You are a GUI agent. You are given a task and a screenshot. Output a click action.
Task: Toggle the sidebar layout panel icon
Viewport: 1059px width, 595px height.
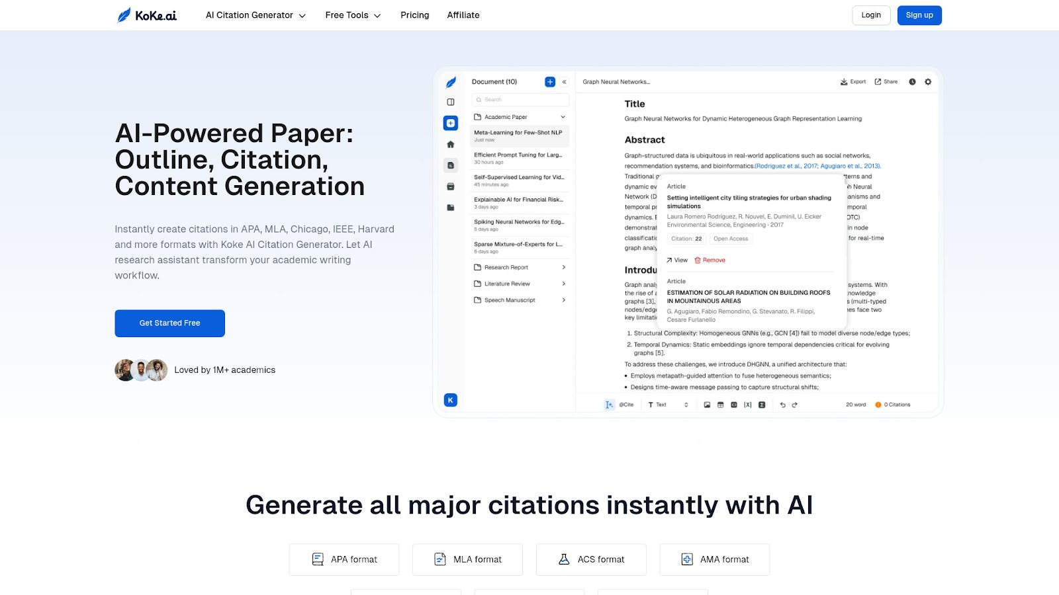click(451, 102)
